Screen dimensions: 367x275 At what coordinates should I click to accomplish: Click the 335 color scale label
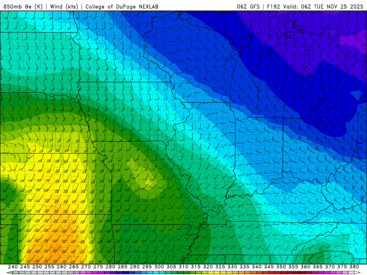point(244,267)
